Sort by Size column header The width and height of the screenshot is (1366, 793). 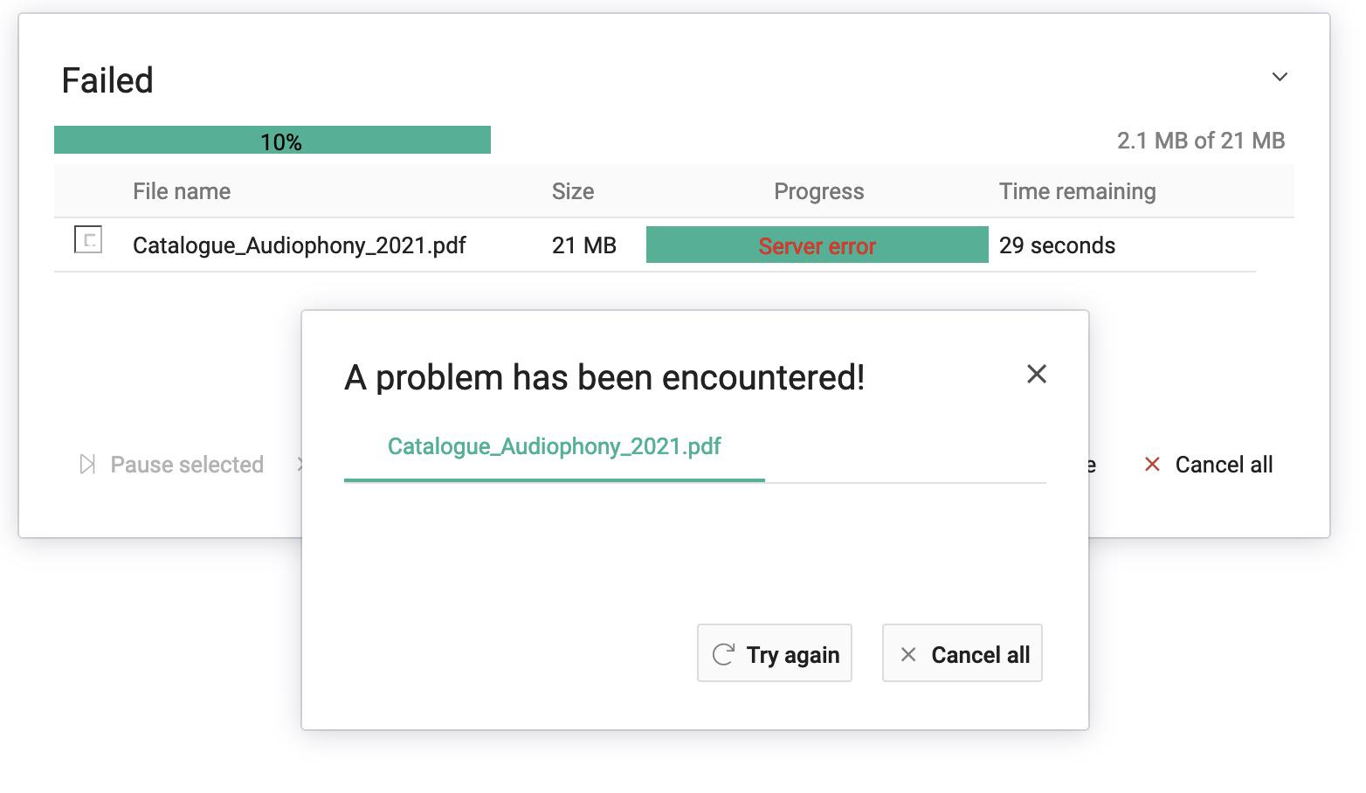(x=573, y=191)
